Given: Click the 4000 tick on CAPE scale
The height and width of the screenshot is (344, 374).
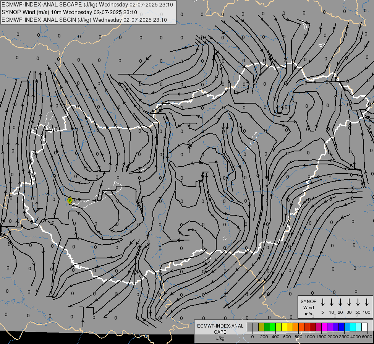Looking at the screenshot, I should tap(356, 337).
